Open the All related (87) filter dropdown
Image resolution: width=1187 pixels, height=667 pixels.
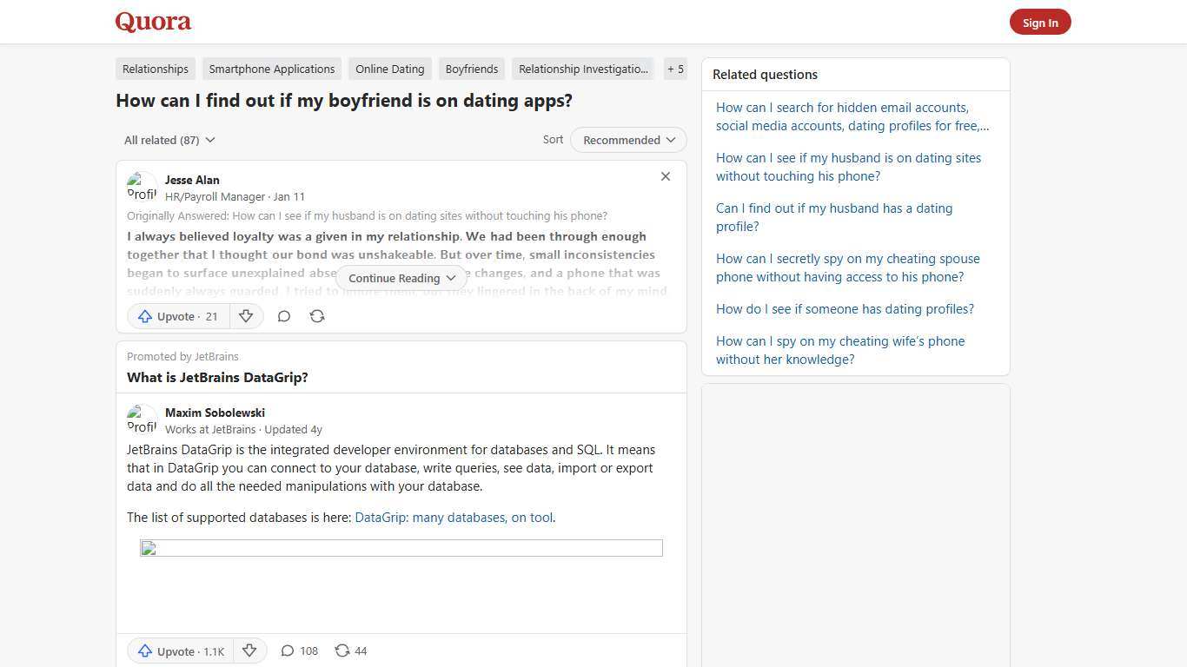[169, 140]
